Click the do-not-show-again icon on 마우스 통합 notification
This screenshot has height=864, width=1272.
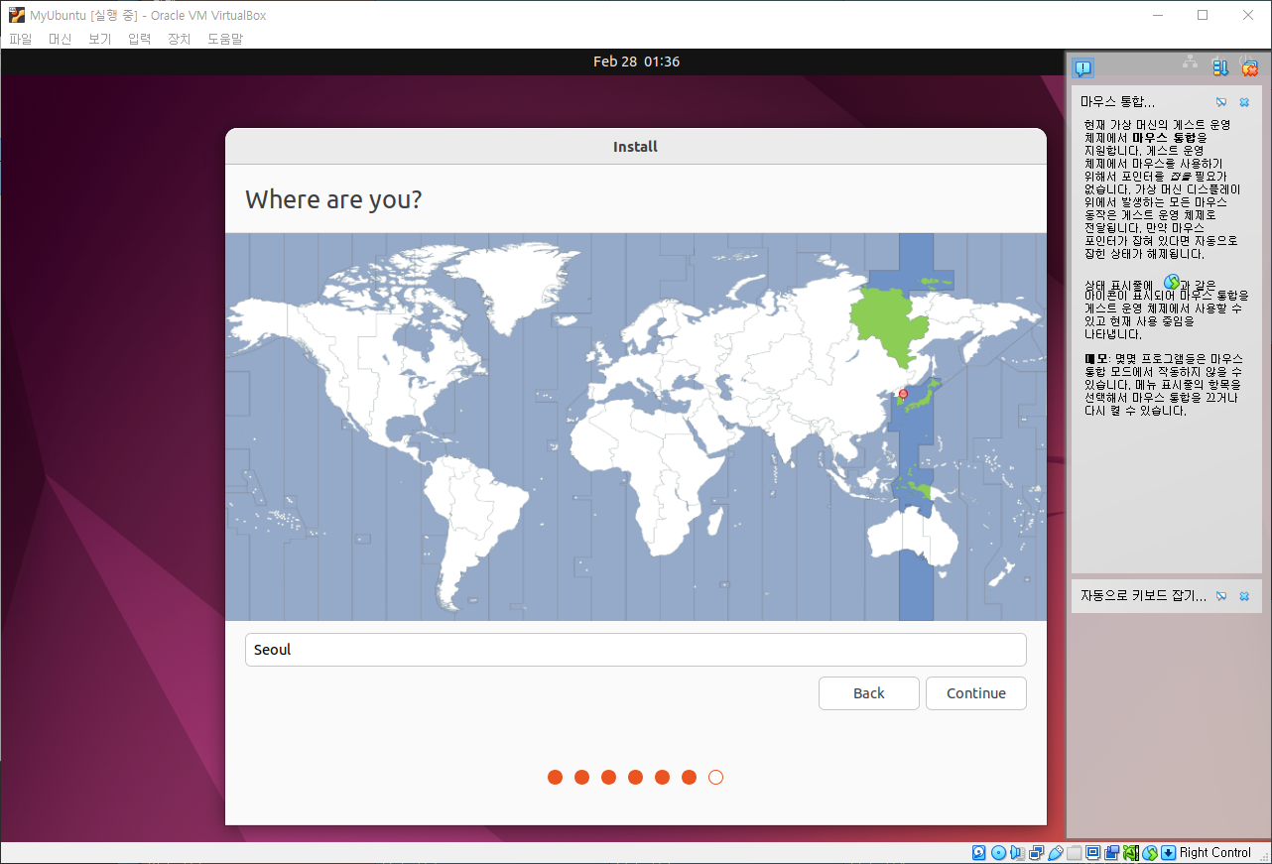[x=1221, y=102]
